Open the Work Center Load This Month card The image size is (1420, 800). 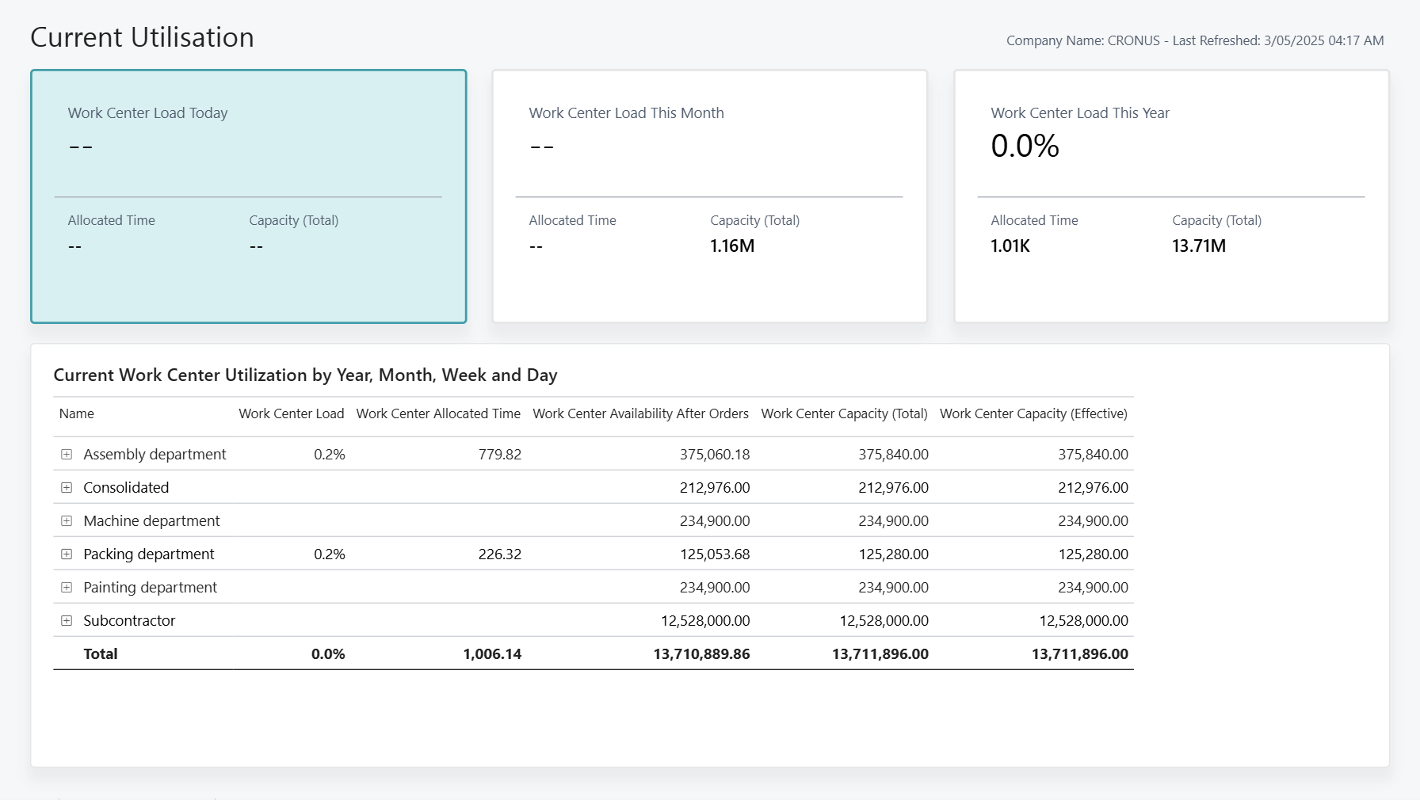tap(709, 196)
